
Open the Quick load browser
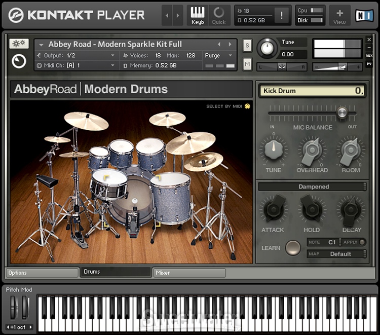pyautogui.click(x=219, y=16)
